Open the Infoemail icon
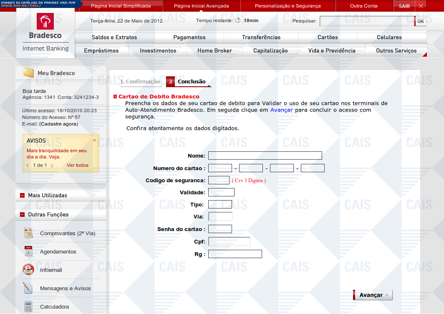The image size is (444, 314). (x=28, y=270)
